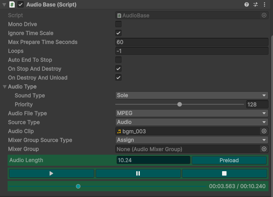Open the object picker for the Script field

[264, 15]
